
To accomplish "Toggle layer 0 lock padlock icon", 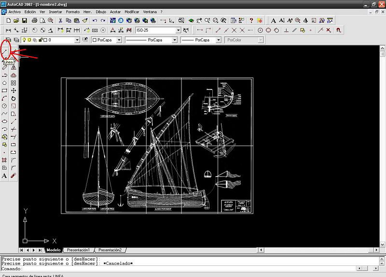I will 41,40.
